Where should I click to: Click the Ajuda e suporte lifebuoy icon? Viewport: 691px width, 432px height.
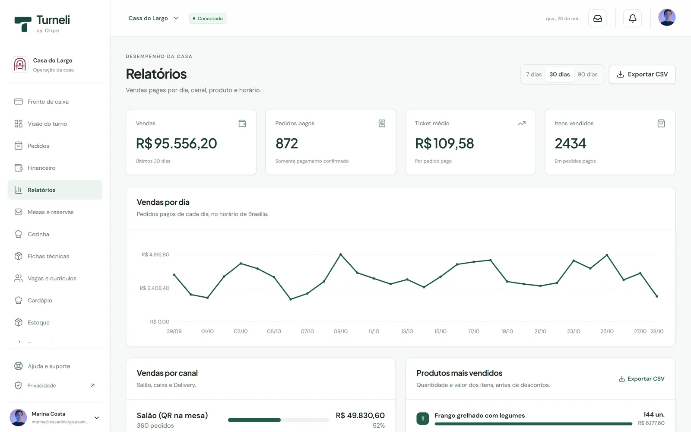click(19, 366)
